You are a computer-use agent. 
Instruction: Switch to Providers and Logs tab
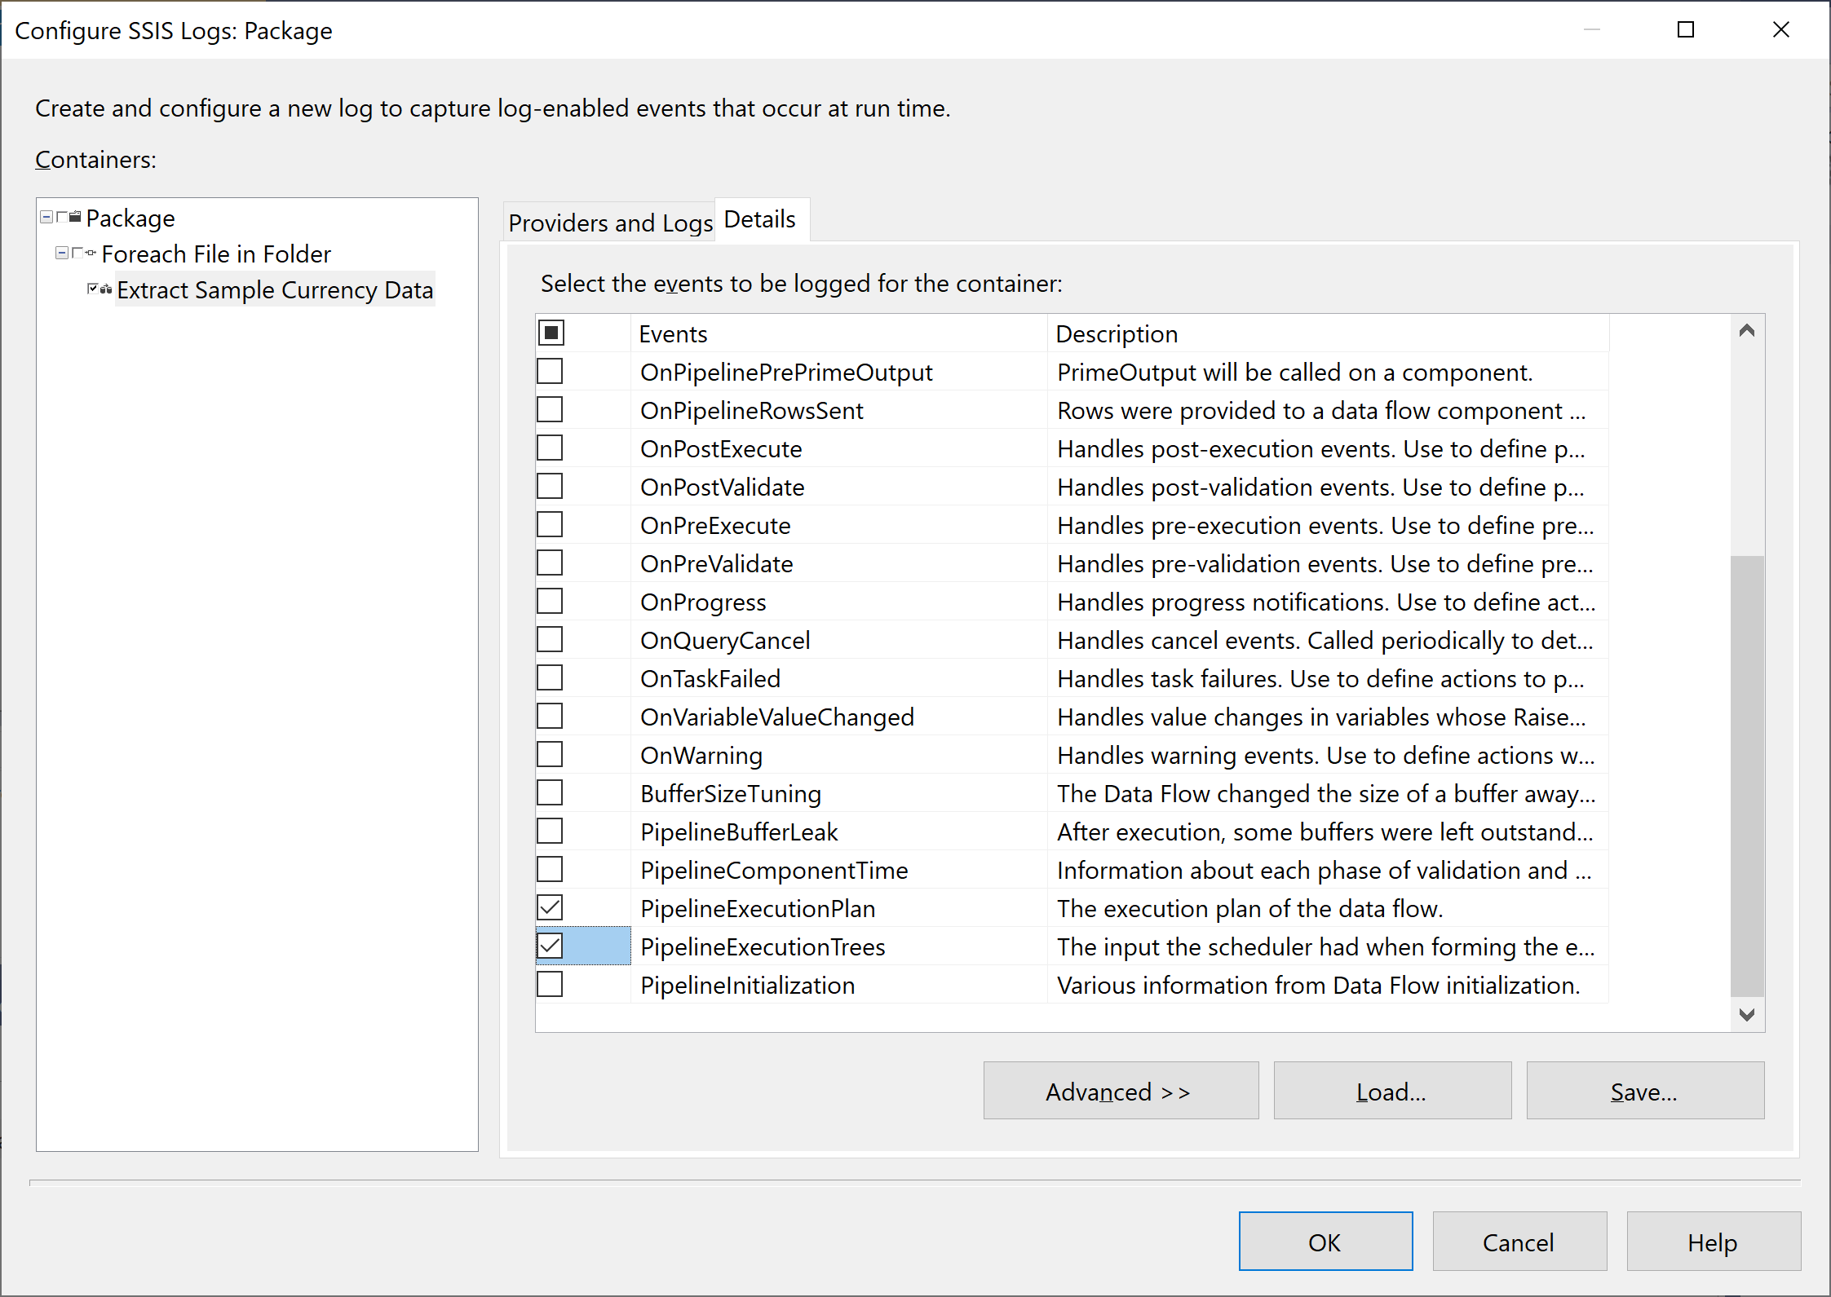pos(610,223)
